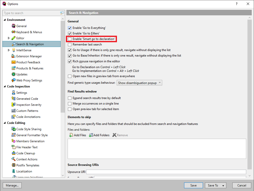This screenshot has height=191, width=254.
Task: Select the General icon under Environment
Action: click(x=14, y=26)
